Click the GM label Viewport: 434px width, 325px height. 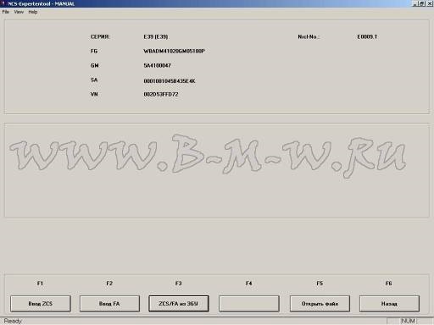tap(95, 65)
